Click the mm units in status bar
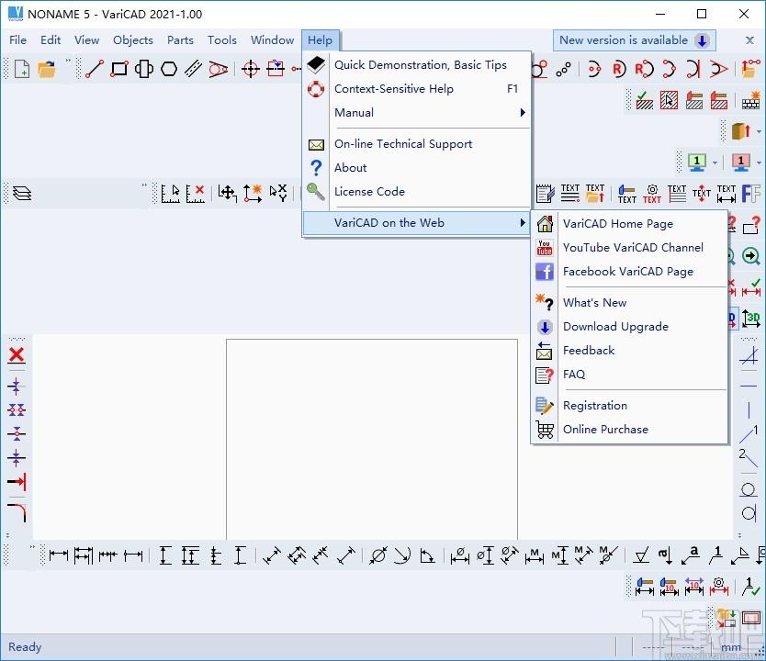Viewport: 766px width, 661px height. 731,647
